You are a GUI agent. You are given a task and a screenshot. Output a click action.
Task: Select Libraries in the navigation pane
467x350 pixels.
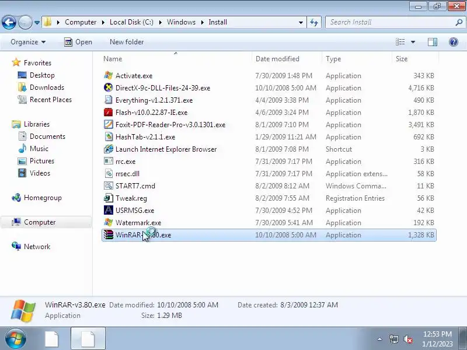[x=37, y=124]
